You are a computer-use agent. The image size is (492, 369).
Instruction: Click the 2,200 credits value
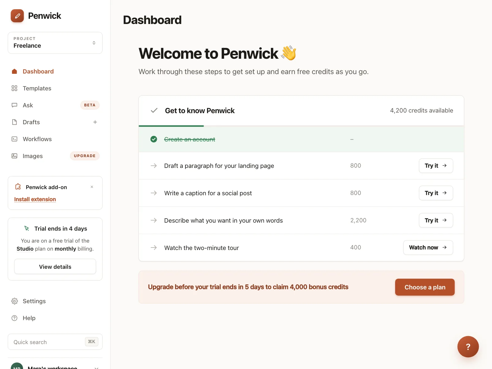point(358,220)
